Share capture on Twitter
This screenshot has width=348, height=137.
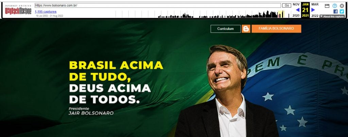click(x=342, y=11)
